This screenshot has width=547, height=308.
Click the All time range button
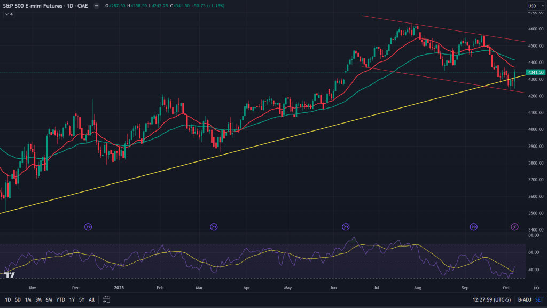pyautogui.click(x=92, y=299)
